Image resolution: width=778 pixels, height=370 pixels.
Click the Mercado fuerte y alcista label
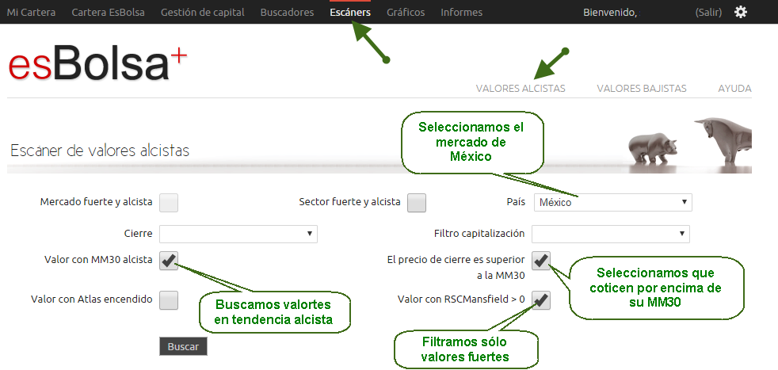(x=96, y=202)
